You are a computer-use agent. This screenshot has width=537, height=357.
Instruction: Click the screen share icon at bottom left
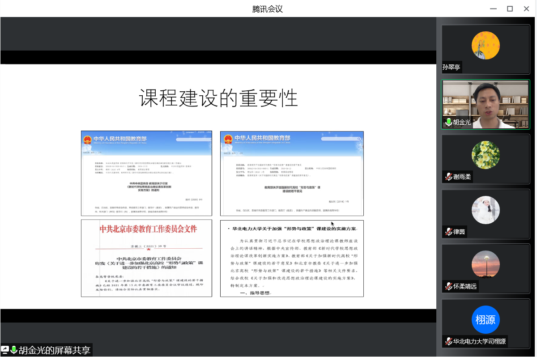[5, 350]
